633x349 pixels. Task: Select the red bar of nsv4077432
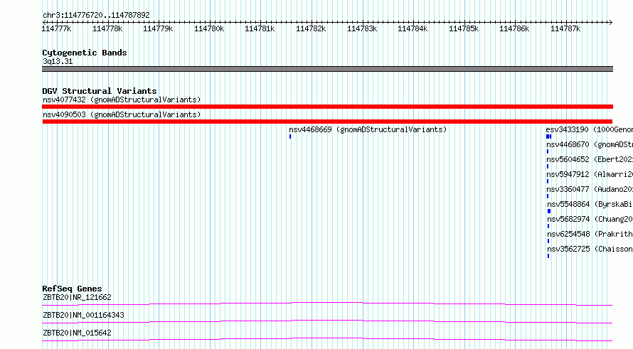coord(327,107)
